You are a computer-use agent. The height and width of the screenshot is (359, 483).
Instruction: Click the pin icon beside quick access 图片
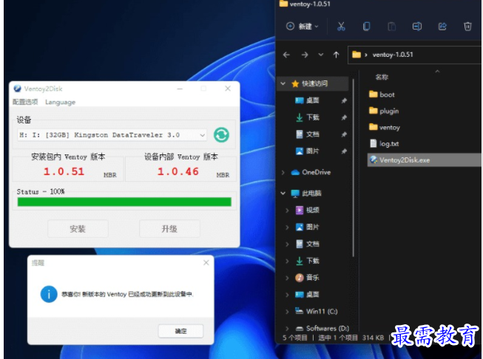tap(344, 151)
